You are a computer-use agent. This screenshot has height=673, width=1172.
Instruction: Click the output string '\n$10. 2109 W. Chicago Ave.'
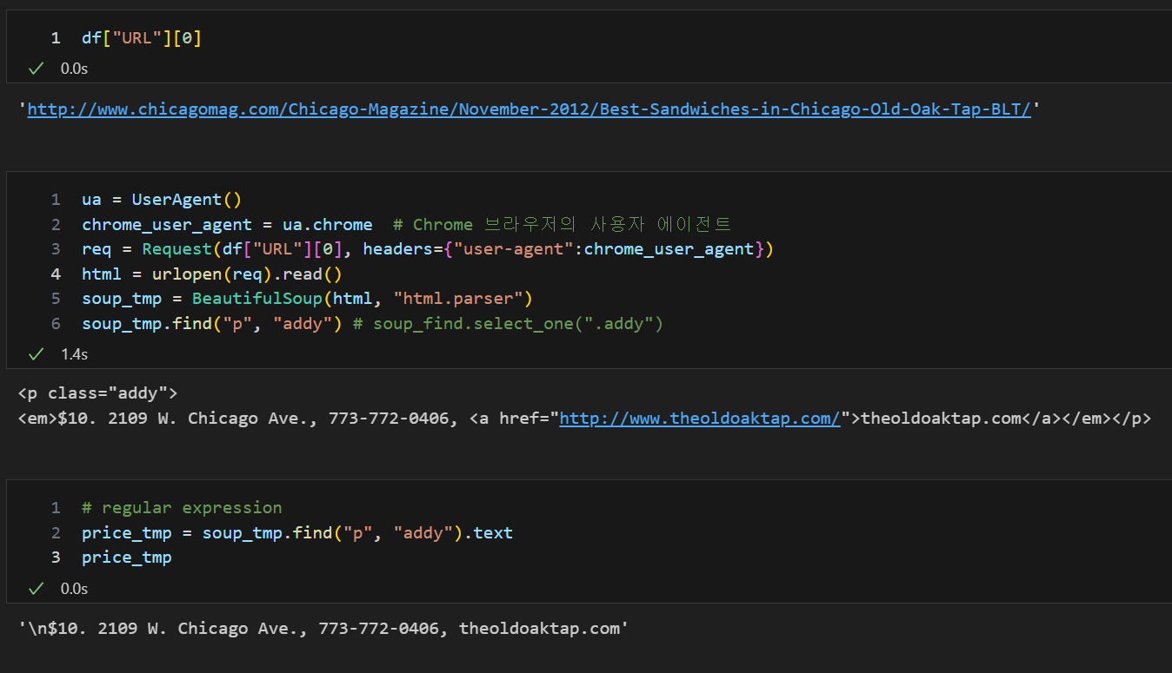(x=323, y=628)
